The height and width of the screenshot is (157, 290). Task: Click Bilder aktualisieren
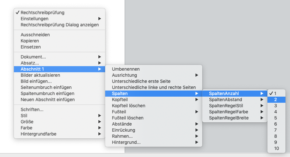click(40, 75)
